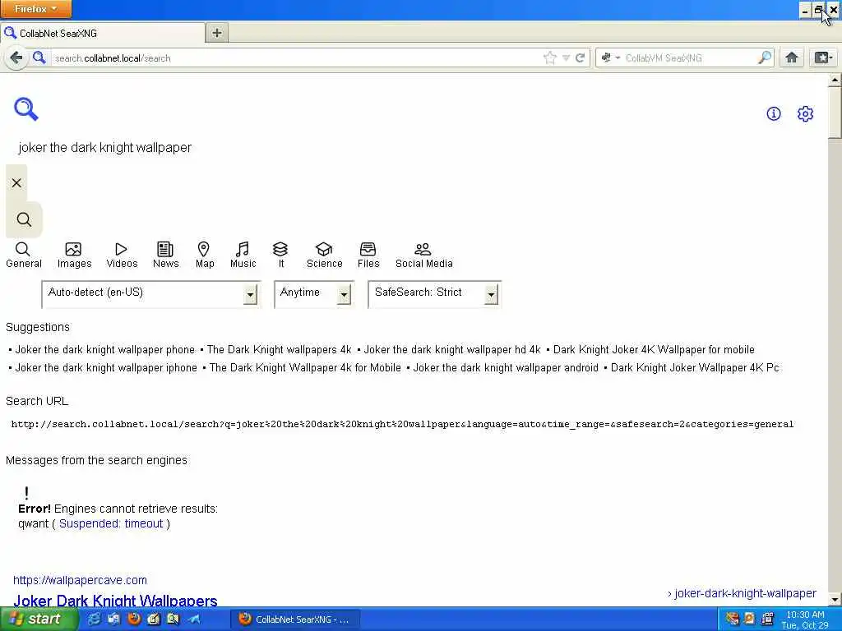The image size is (842, 631).
Task: Click search bar magnifier go icon
Action: (x=764, y=58)
